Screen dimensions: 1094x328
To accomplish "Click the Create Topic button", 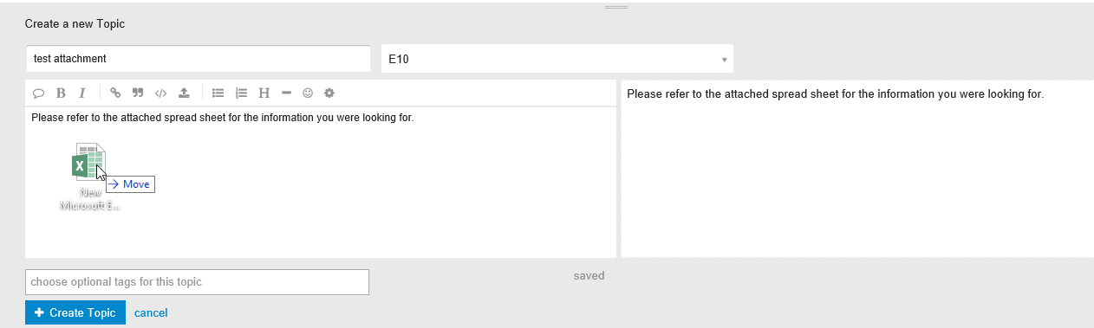I will [x=75, y=312].
